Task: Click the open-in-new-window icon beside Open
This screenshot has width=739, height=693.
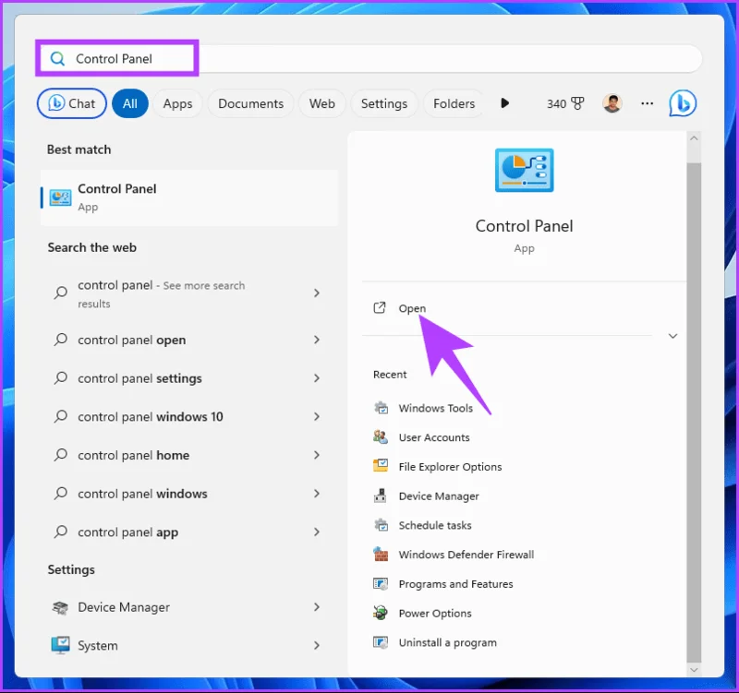Action: pos(380,308)
